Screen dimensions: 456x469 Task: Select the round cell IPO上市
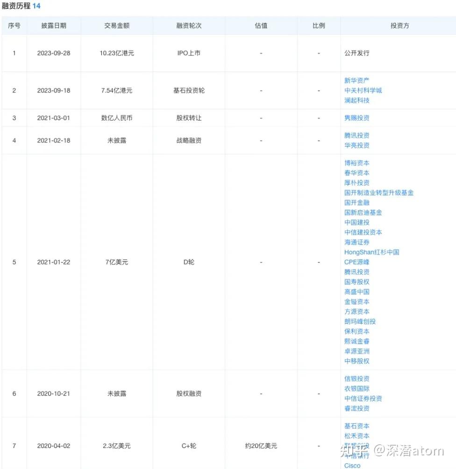[x=189, y=53]
